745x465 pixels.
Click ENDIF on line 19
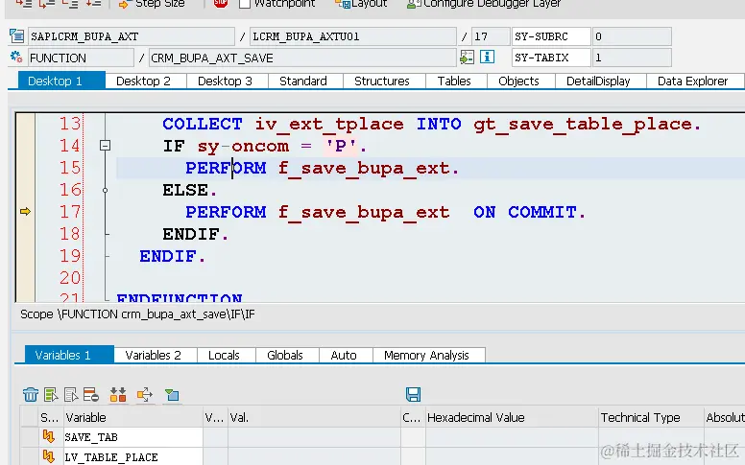pos(168,256)
